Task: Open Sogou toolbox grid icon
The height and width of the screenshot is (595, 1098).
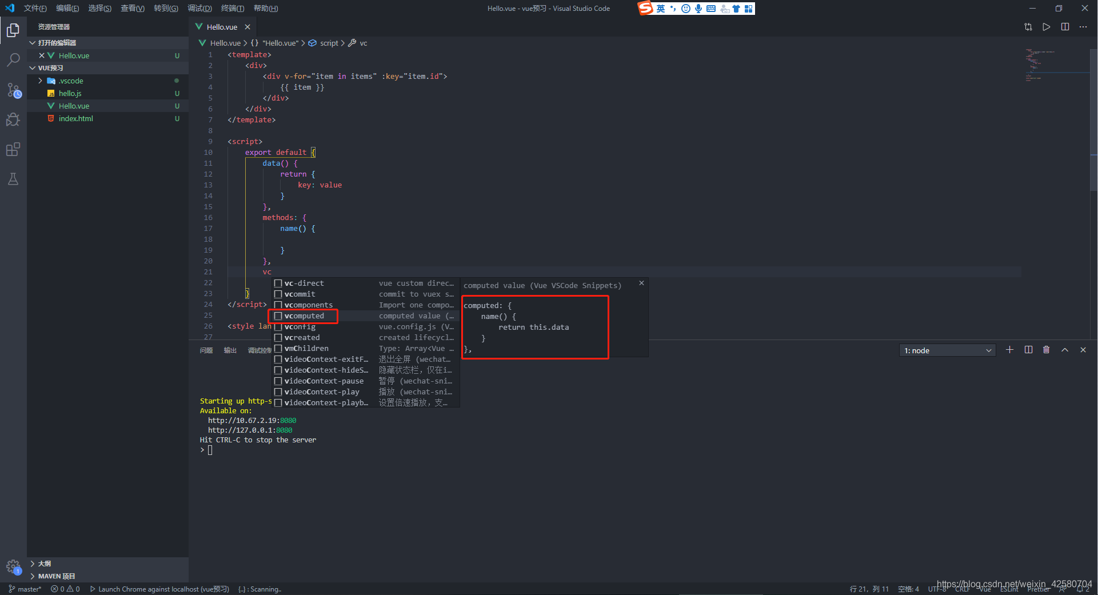Action: (749, 9)
